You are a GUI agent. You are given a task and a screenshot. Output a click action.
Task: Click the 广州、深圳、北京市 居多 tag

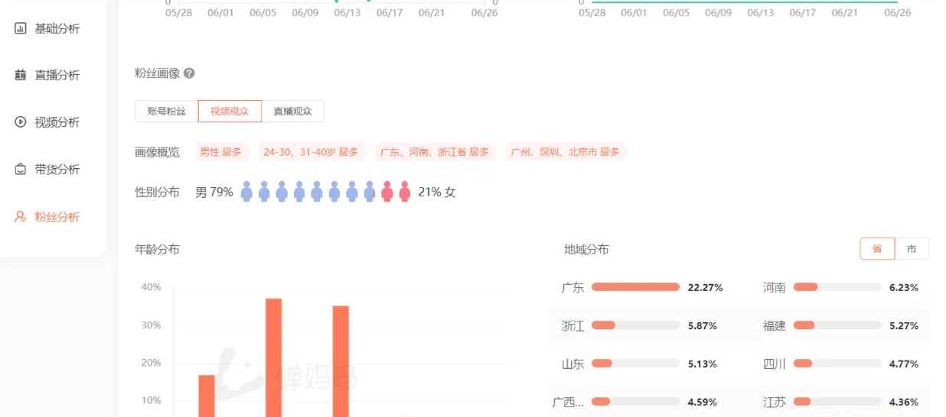pyautogui.click(x=566, y=152)
